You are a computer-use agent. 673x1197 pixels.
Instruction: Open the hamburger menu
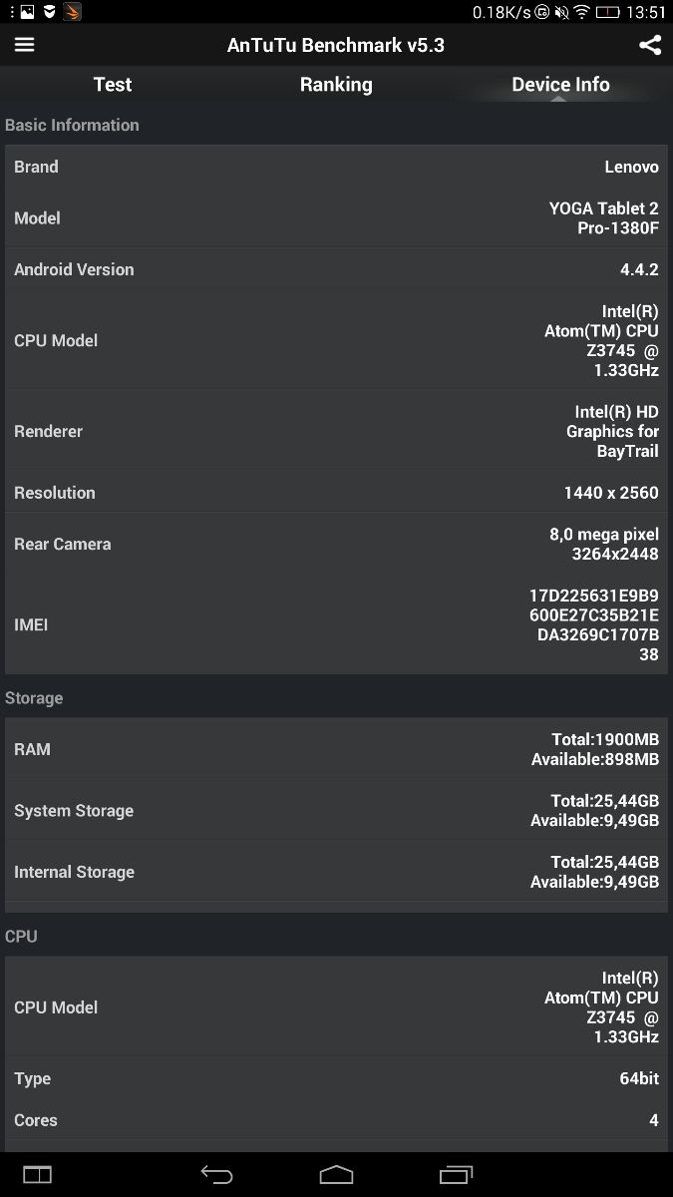[x=24, y=45]
